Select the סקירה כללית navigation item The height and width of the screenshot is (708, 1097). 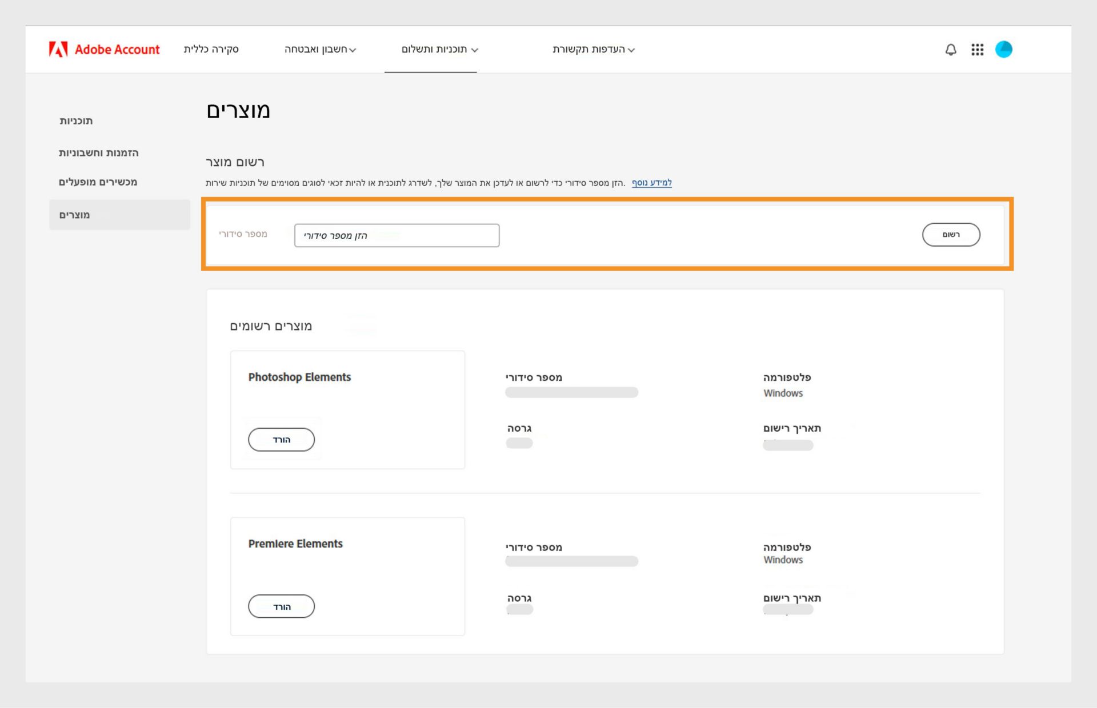(x=211, y=49)
